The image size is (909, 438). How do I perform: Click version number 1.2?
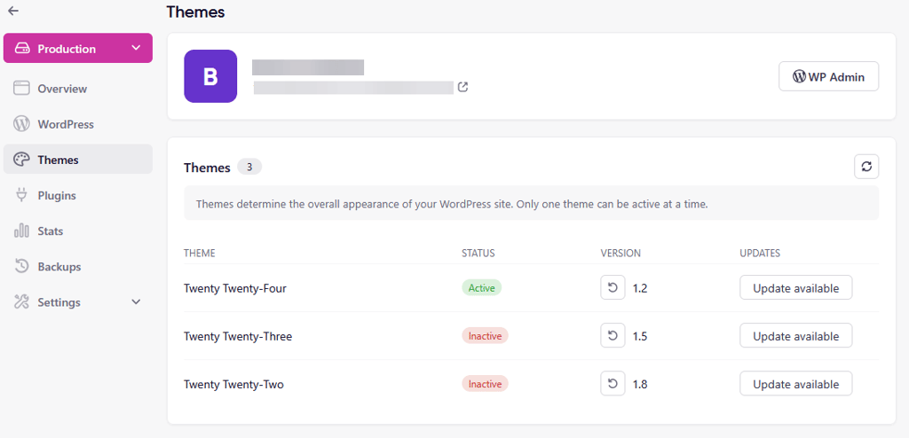point(640,288)
